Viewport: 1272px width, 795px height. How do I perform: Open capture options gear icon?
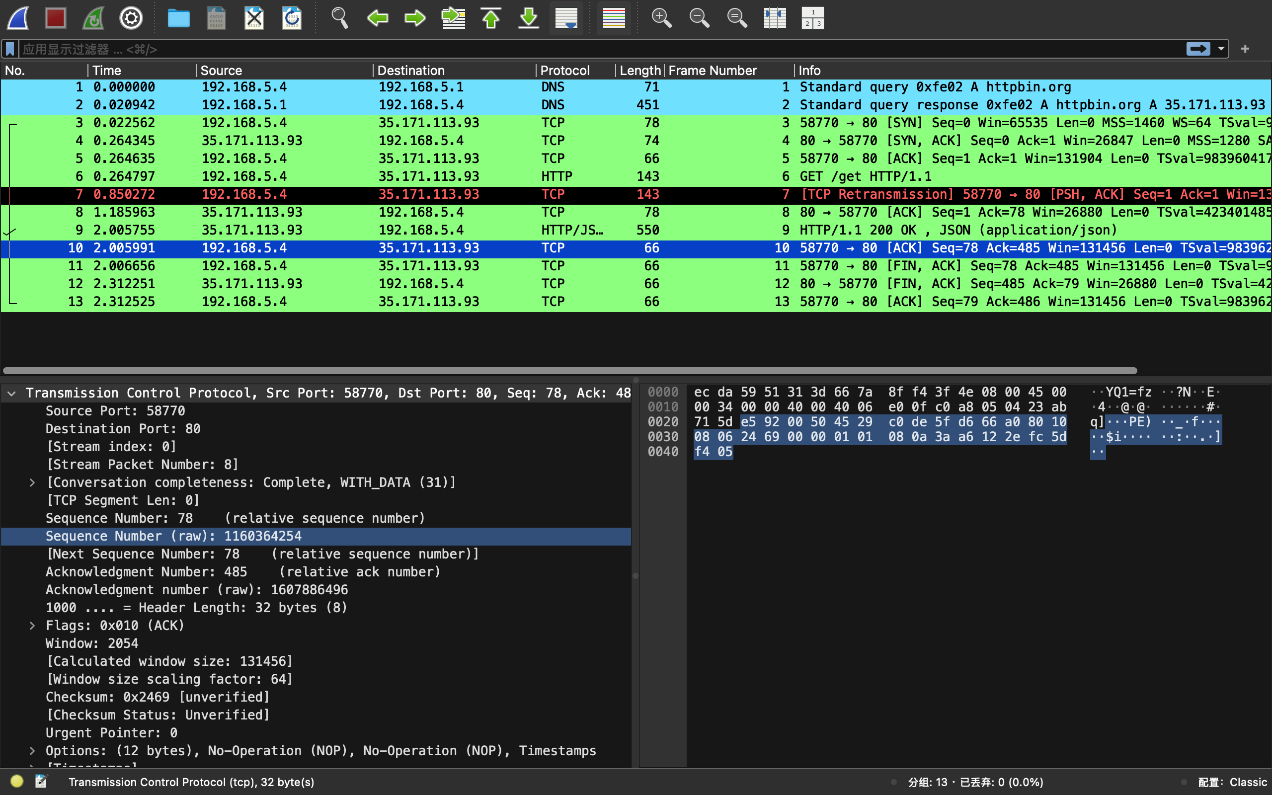[x=131, y=18]
